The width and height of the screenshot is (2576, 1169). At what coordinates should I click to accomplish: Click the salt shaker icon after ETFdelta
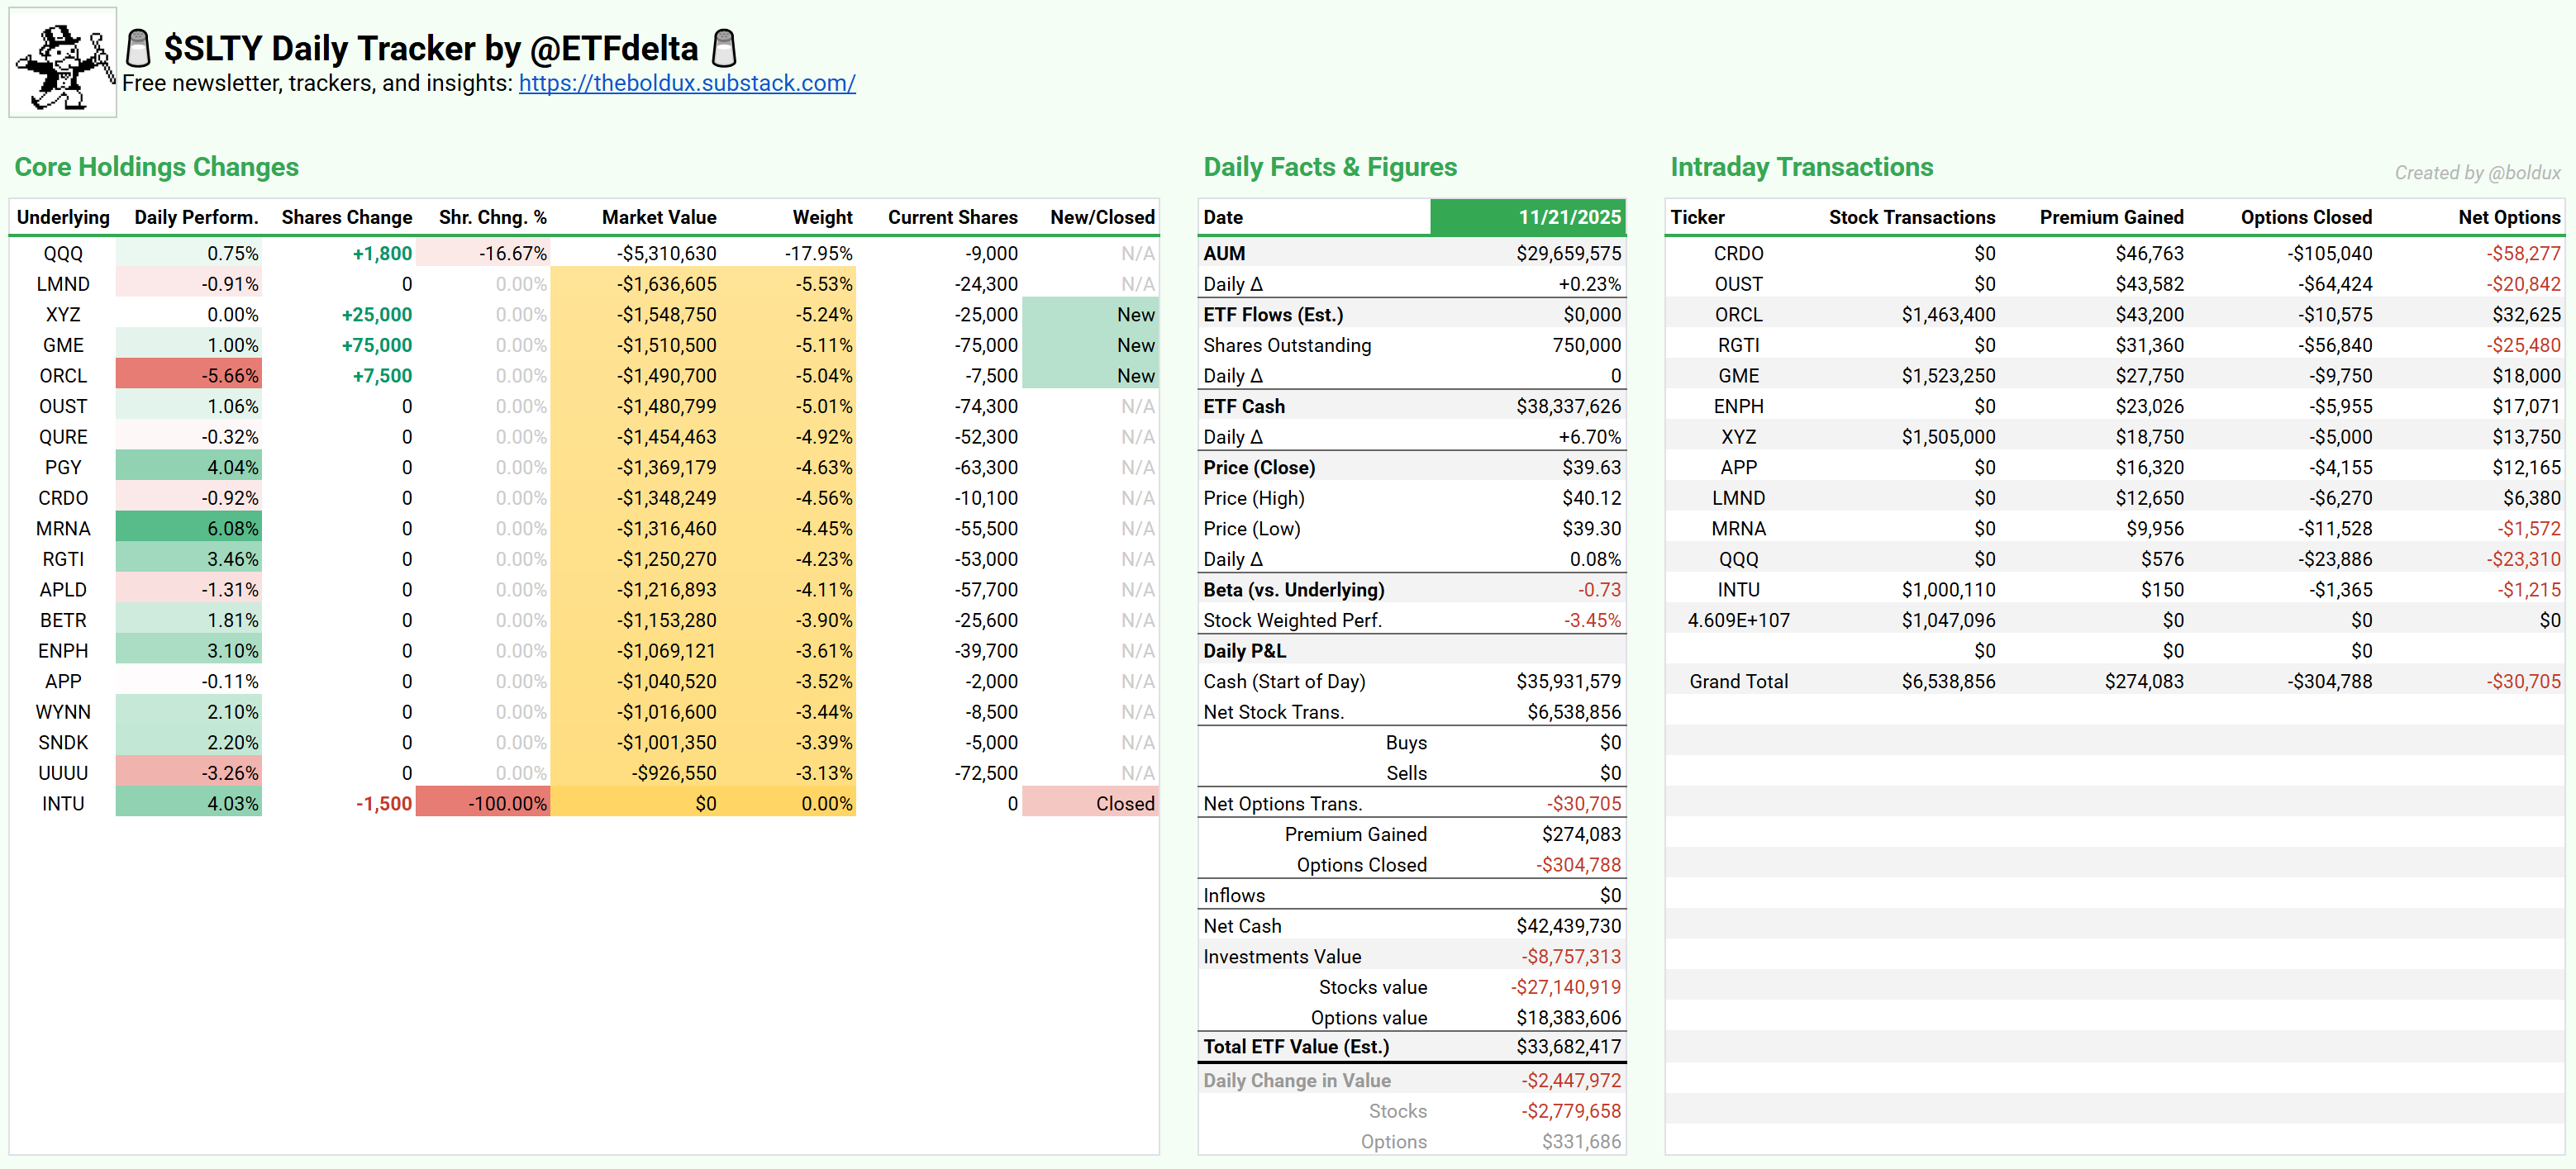(x=724, y=48)
